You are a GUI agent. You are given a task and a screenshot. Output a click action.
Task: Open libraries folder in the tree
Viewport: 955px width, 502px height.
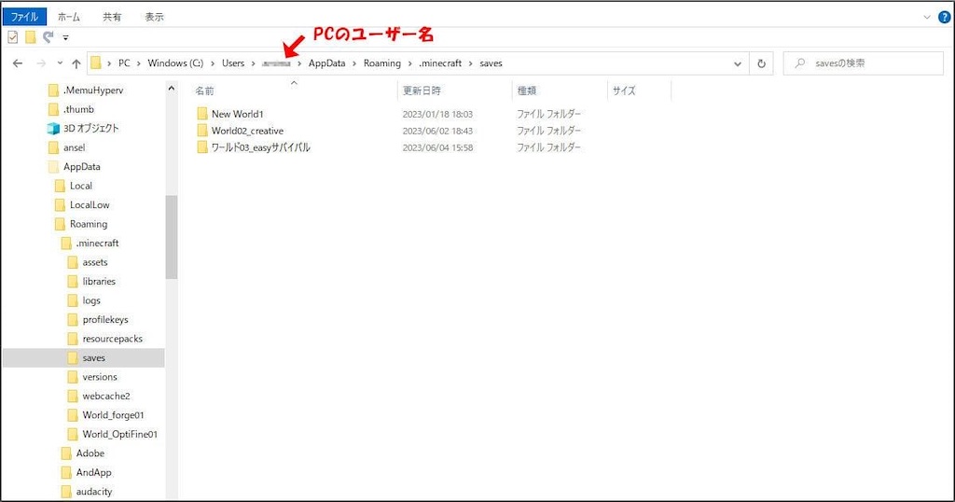coord(99,282)
